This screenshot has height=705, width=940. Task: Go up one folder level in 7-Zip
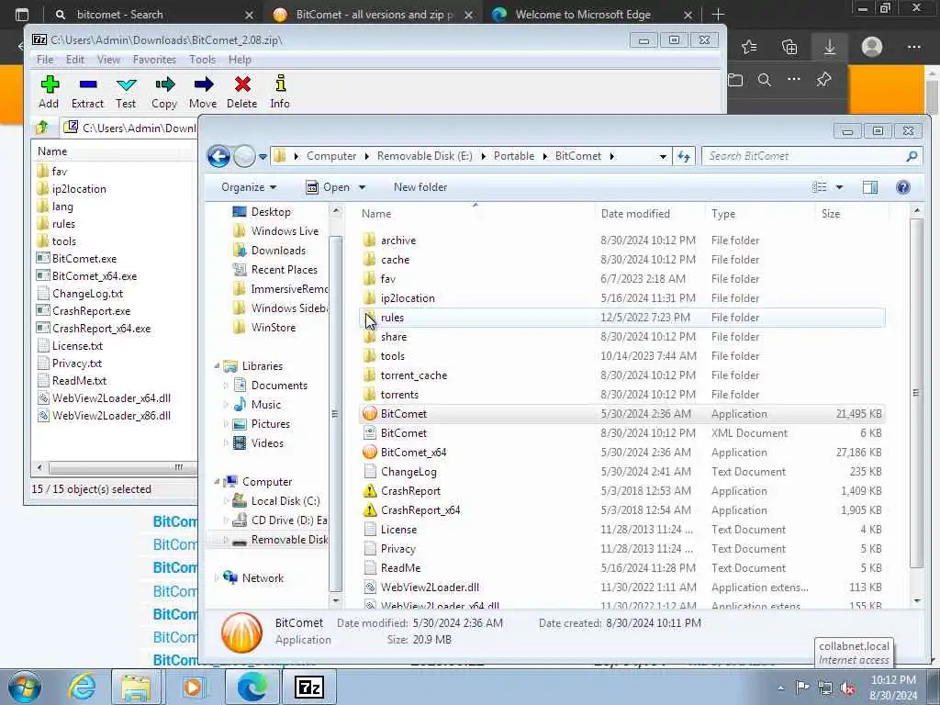click(42, 127)
